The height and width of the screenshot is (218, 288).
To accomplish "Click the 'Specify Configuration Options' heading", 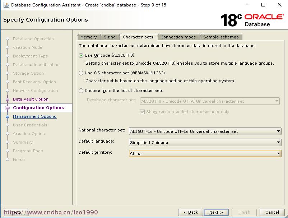I will pos(46,20).
